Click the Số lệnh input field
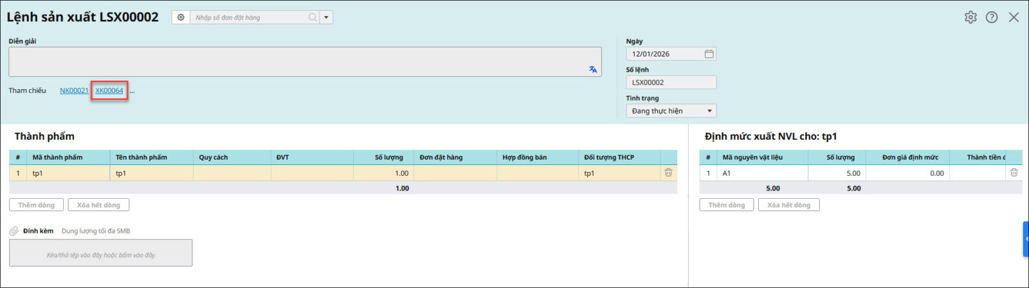The height and width of the screenshot is (288, 1029). [670, 82]
